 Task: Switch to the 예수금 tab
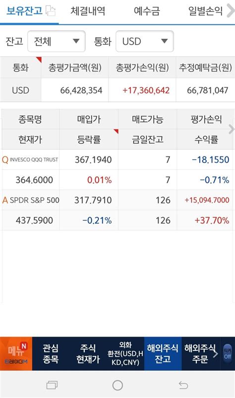click(147, 11)
